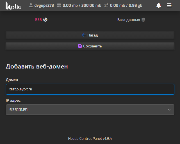180x144 pixels.
Task: Open the IP адрес dropdown
Action: click(x=90, y=109)
